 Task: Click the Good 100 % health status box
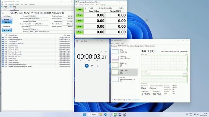(7, 21)
